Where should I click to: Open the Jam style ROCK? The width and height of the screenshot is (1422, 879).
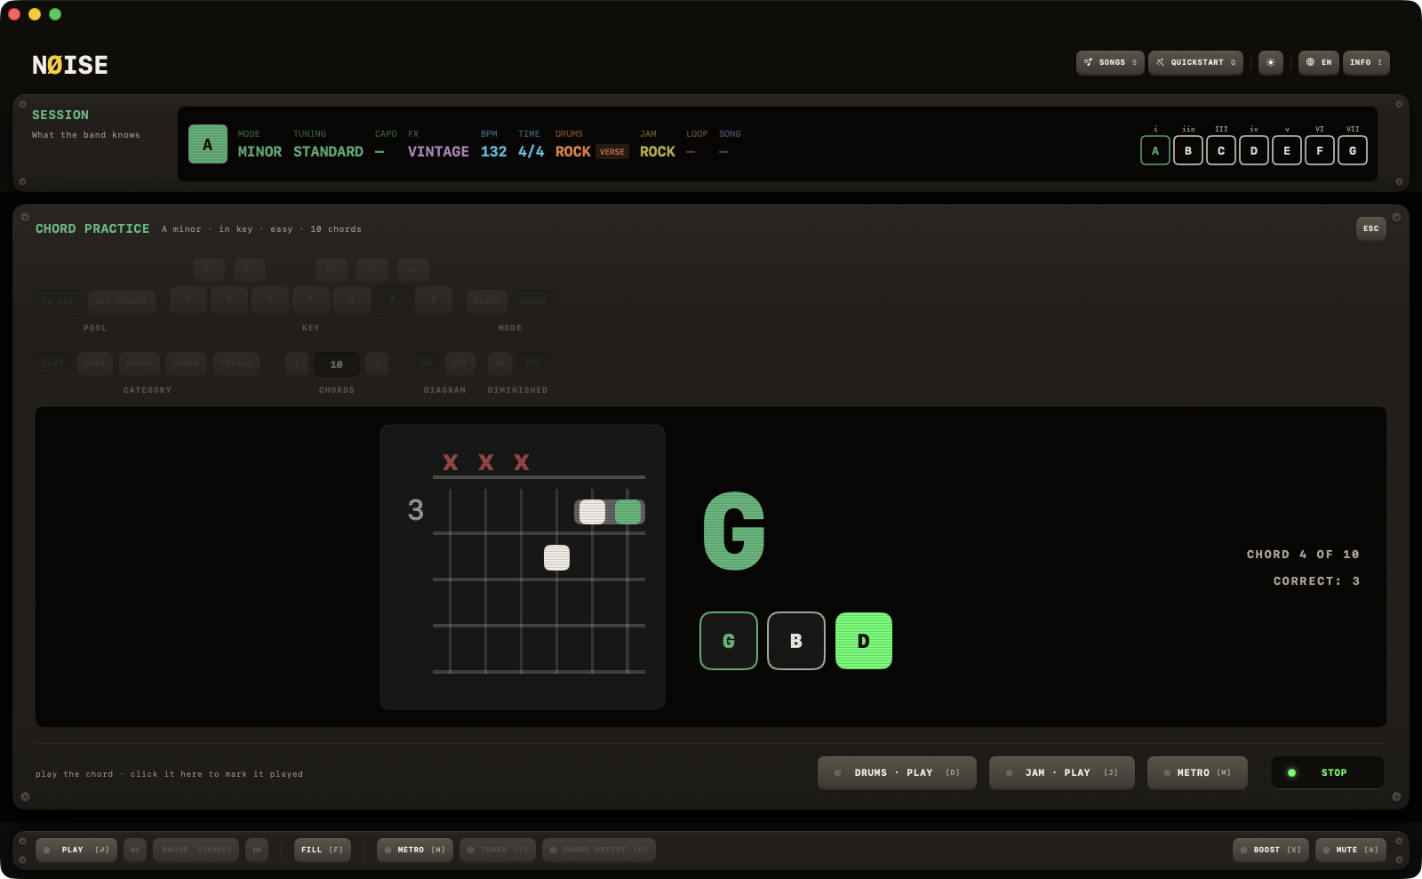point(657,152)
